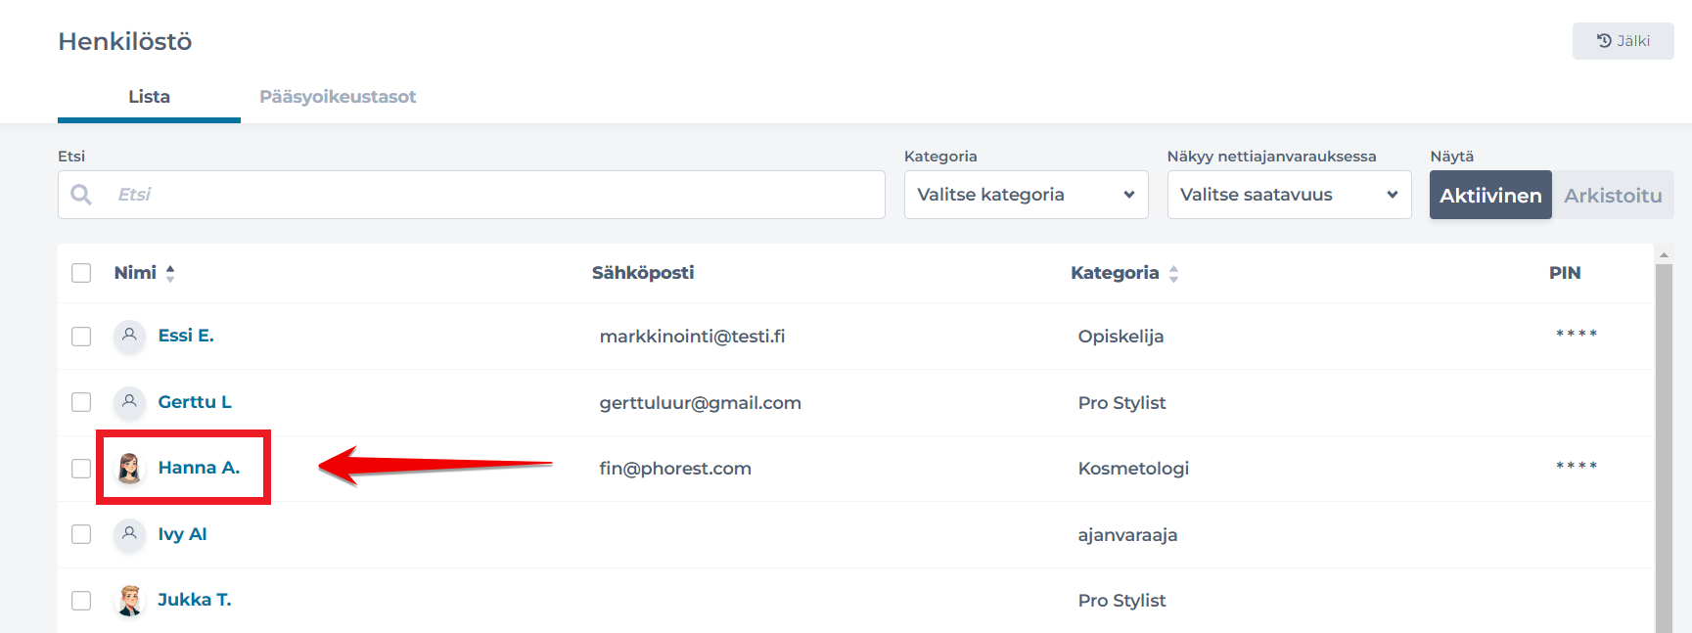1692x633 pixels.
Task: Expand the Valitse saatavuus dropdown
Action: coord(1289,195)
